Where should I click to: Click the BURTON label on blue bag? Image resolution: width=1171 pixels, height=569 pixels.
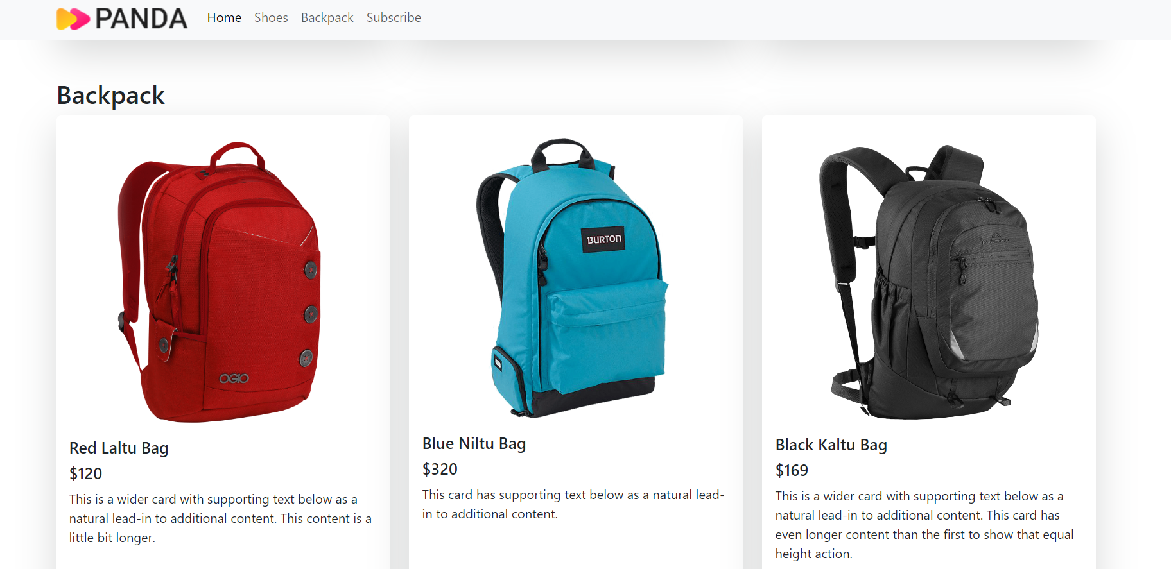603,239
